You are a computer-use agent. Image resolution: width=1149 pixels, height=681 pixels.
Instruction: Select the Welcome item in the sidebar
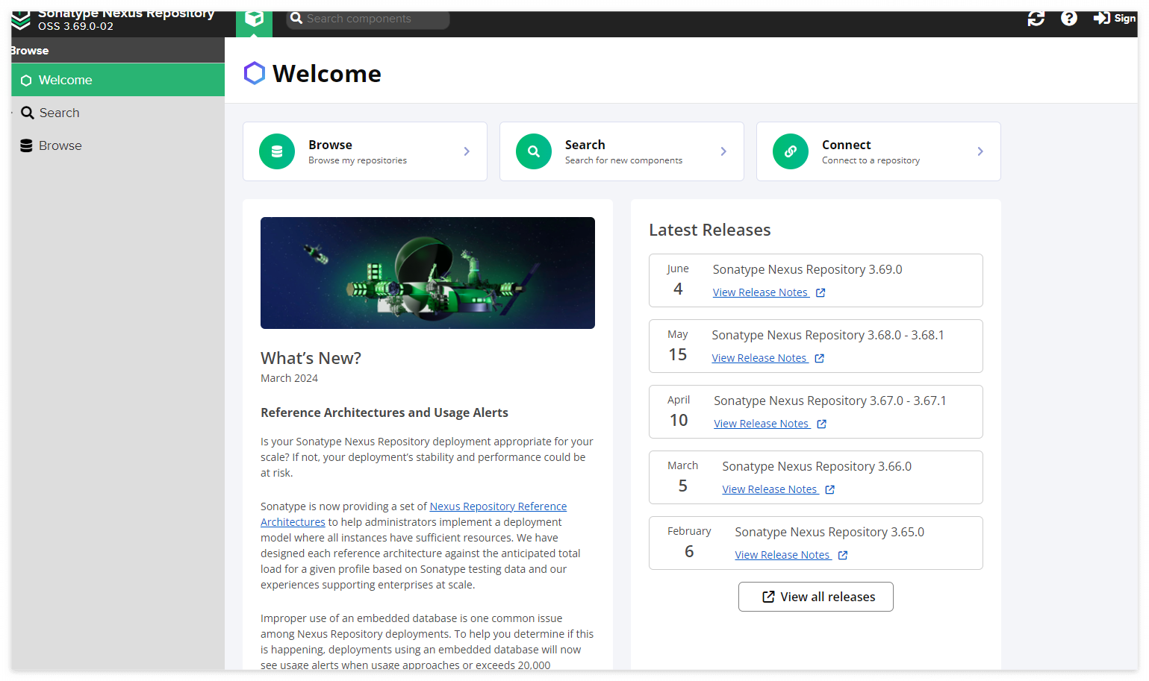(118, 80)
